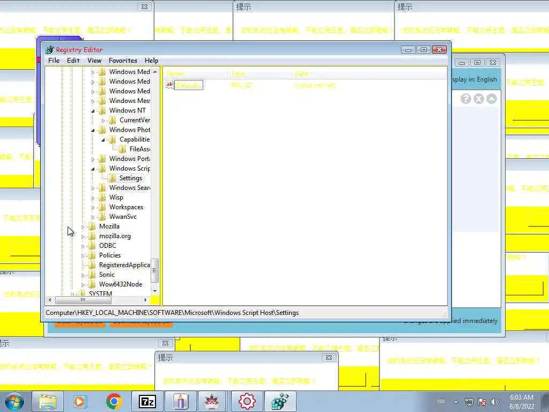Click the tree vertical scrollbar thumb
Screen dimensions: 549x412
coord(154,270)
